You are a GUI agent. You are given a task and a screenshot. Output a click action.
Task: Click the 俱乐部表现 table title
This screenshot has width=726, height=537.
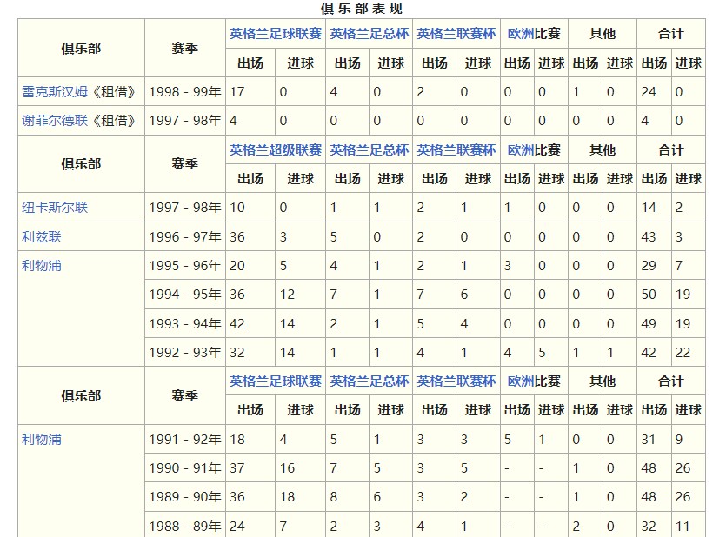tap(362, 9)
